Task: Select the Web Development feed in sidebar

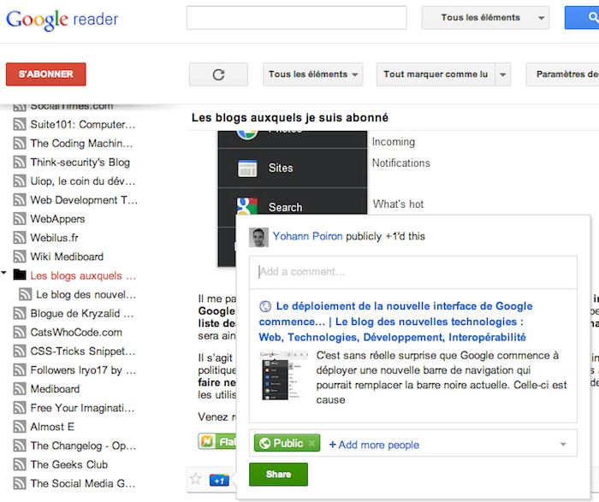Action: point(84,200)
